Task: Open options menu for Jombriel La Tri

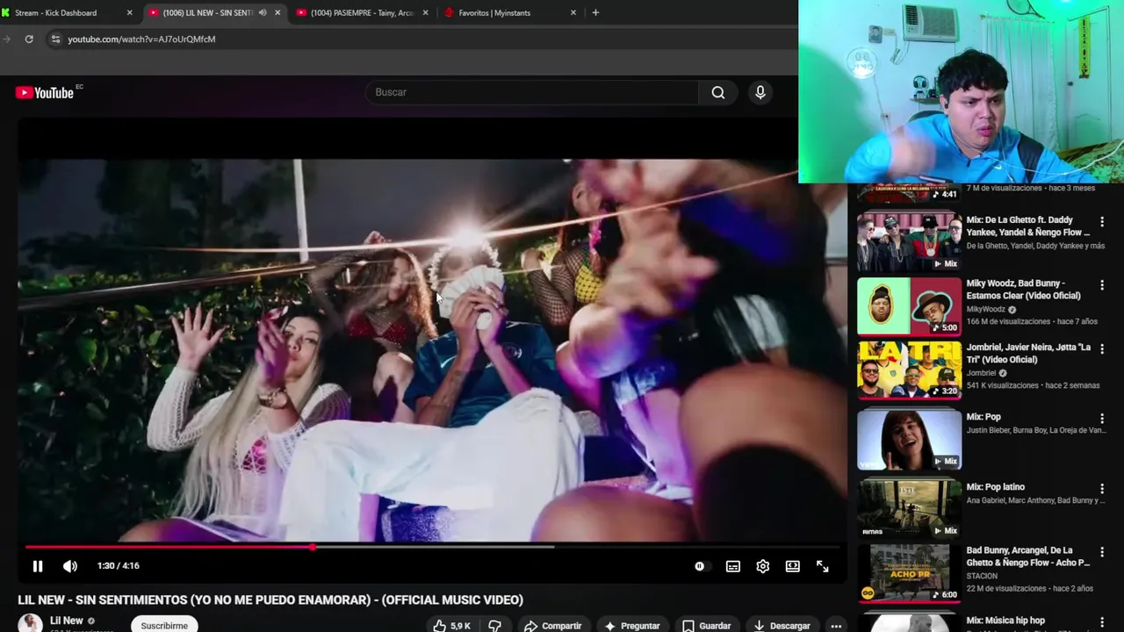Action: point(1102,349)
